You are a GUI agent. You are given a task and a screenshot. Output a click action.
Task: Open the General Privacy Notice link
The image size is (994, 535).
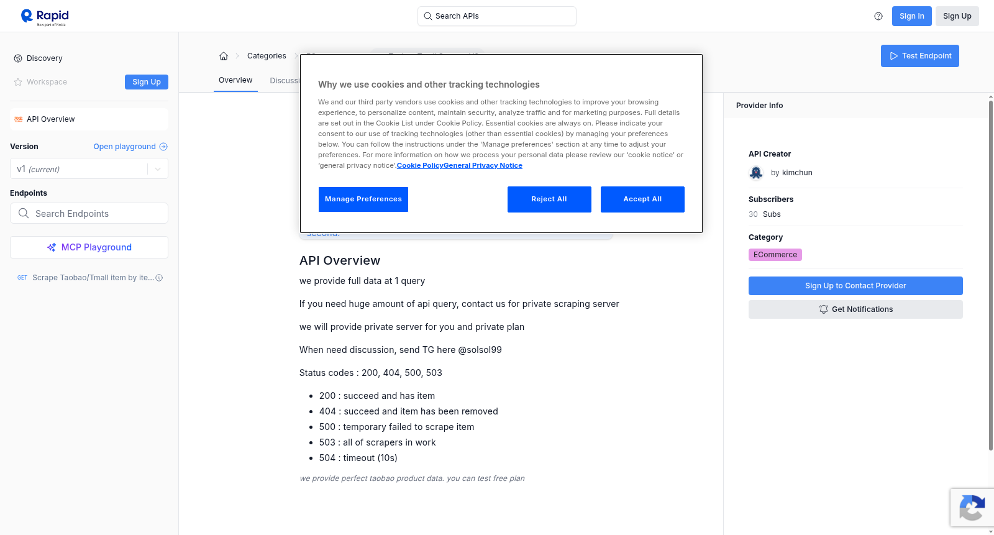483,165
